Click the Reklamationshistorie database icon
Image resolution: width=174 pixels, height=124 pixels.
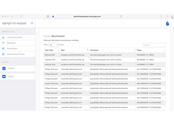3,54
